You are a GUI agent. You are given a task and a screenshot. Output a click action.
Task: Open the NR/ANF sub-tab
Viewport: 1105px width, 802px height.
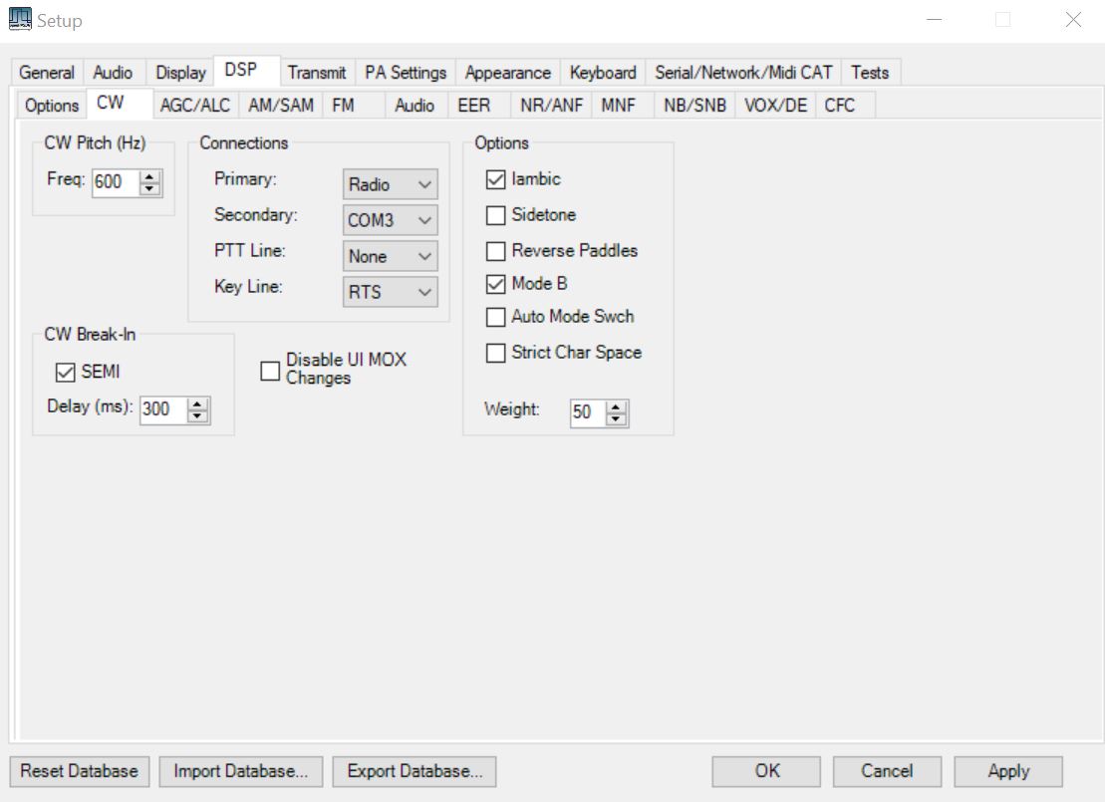[x=552, y=106]
